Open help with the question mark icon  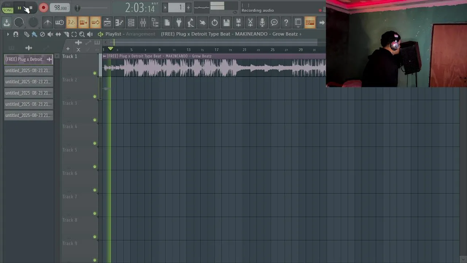pyautogui.click(x=286, y=23)
